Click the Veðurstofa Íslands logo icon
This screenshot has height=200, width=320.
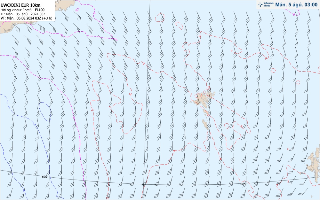(260, 4)
